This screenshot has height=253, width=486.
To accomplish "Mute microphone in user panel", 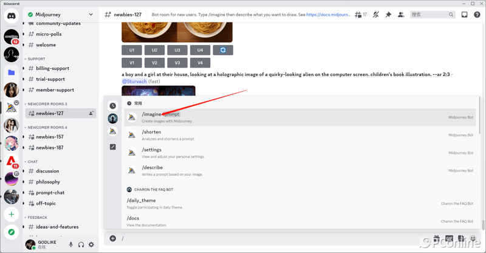I will click(71, 244).
